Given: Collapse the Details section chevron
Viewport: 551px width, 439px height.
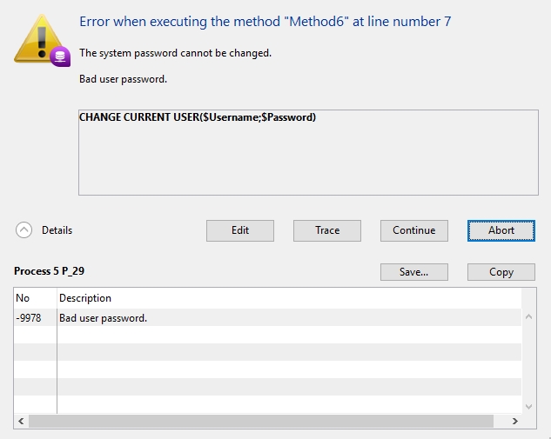Looking at the screenshot, I should pos(24,230).
